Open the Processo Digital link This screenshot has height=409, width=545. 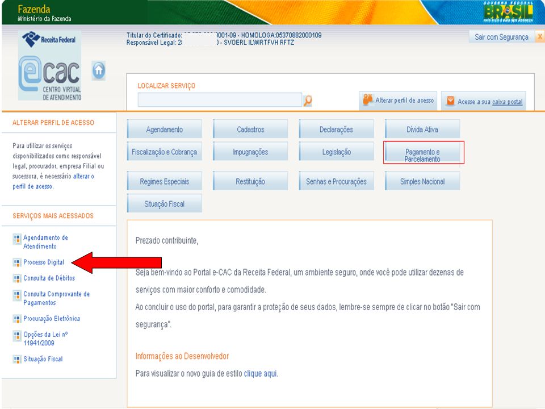[x=44, y=262]
